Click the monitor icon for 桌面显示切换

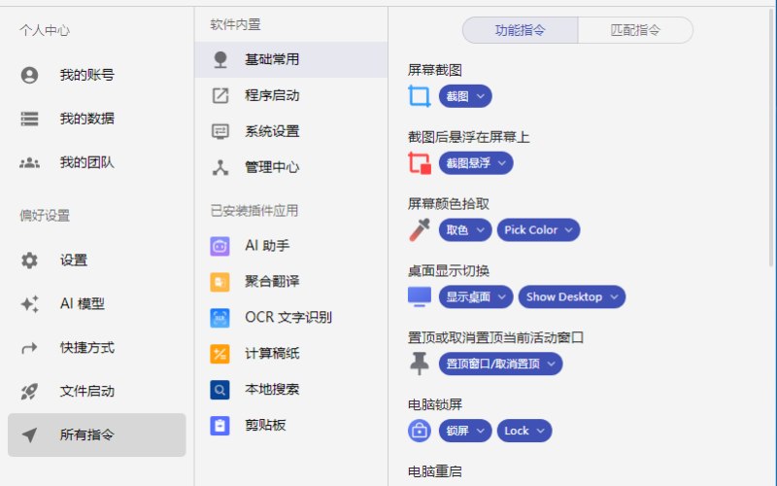[420, 296]
